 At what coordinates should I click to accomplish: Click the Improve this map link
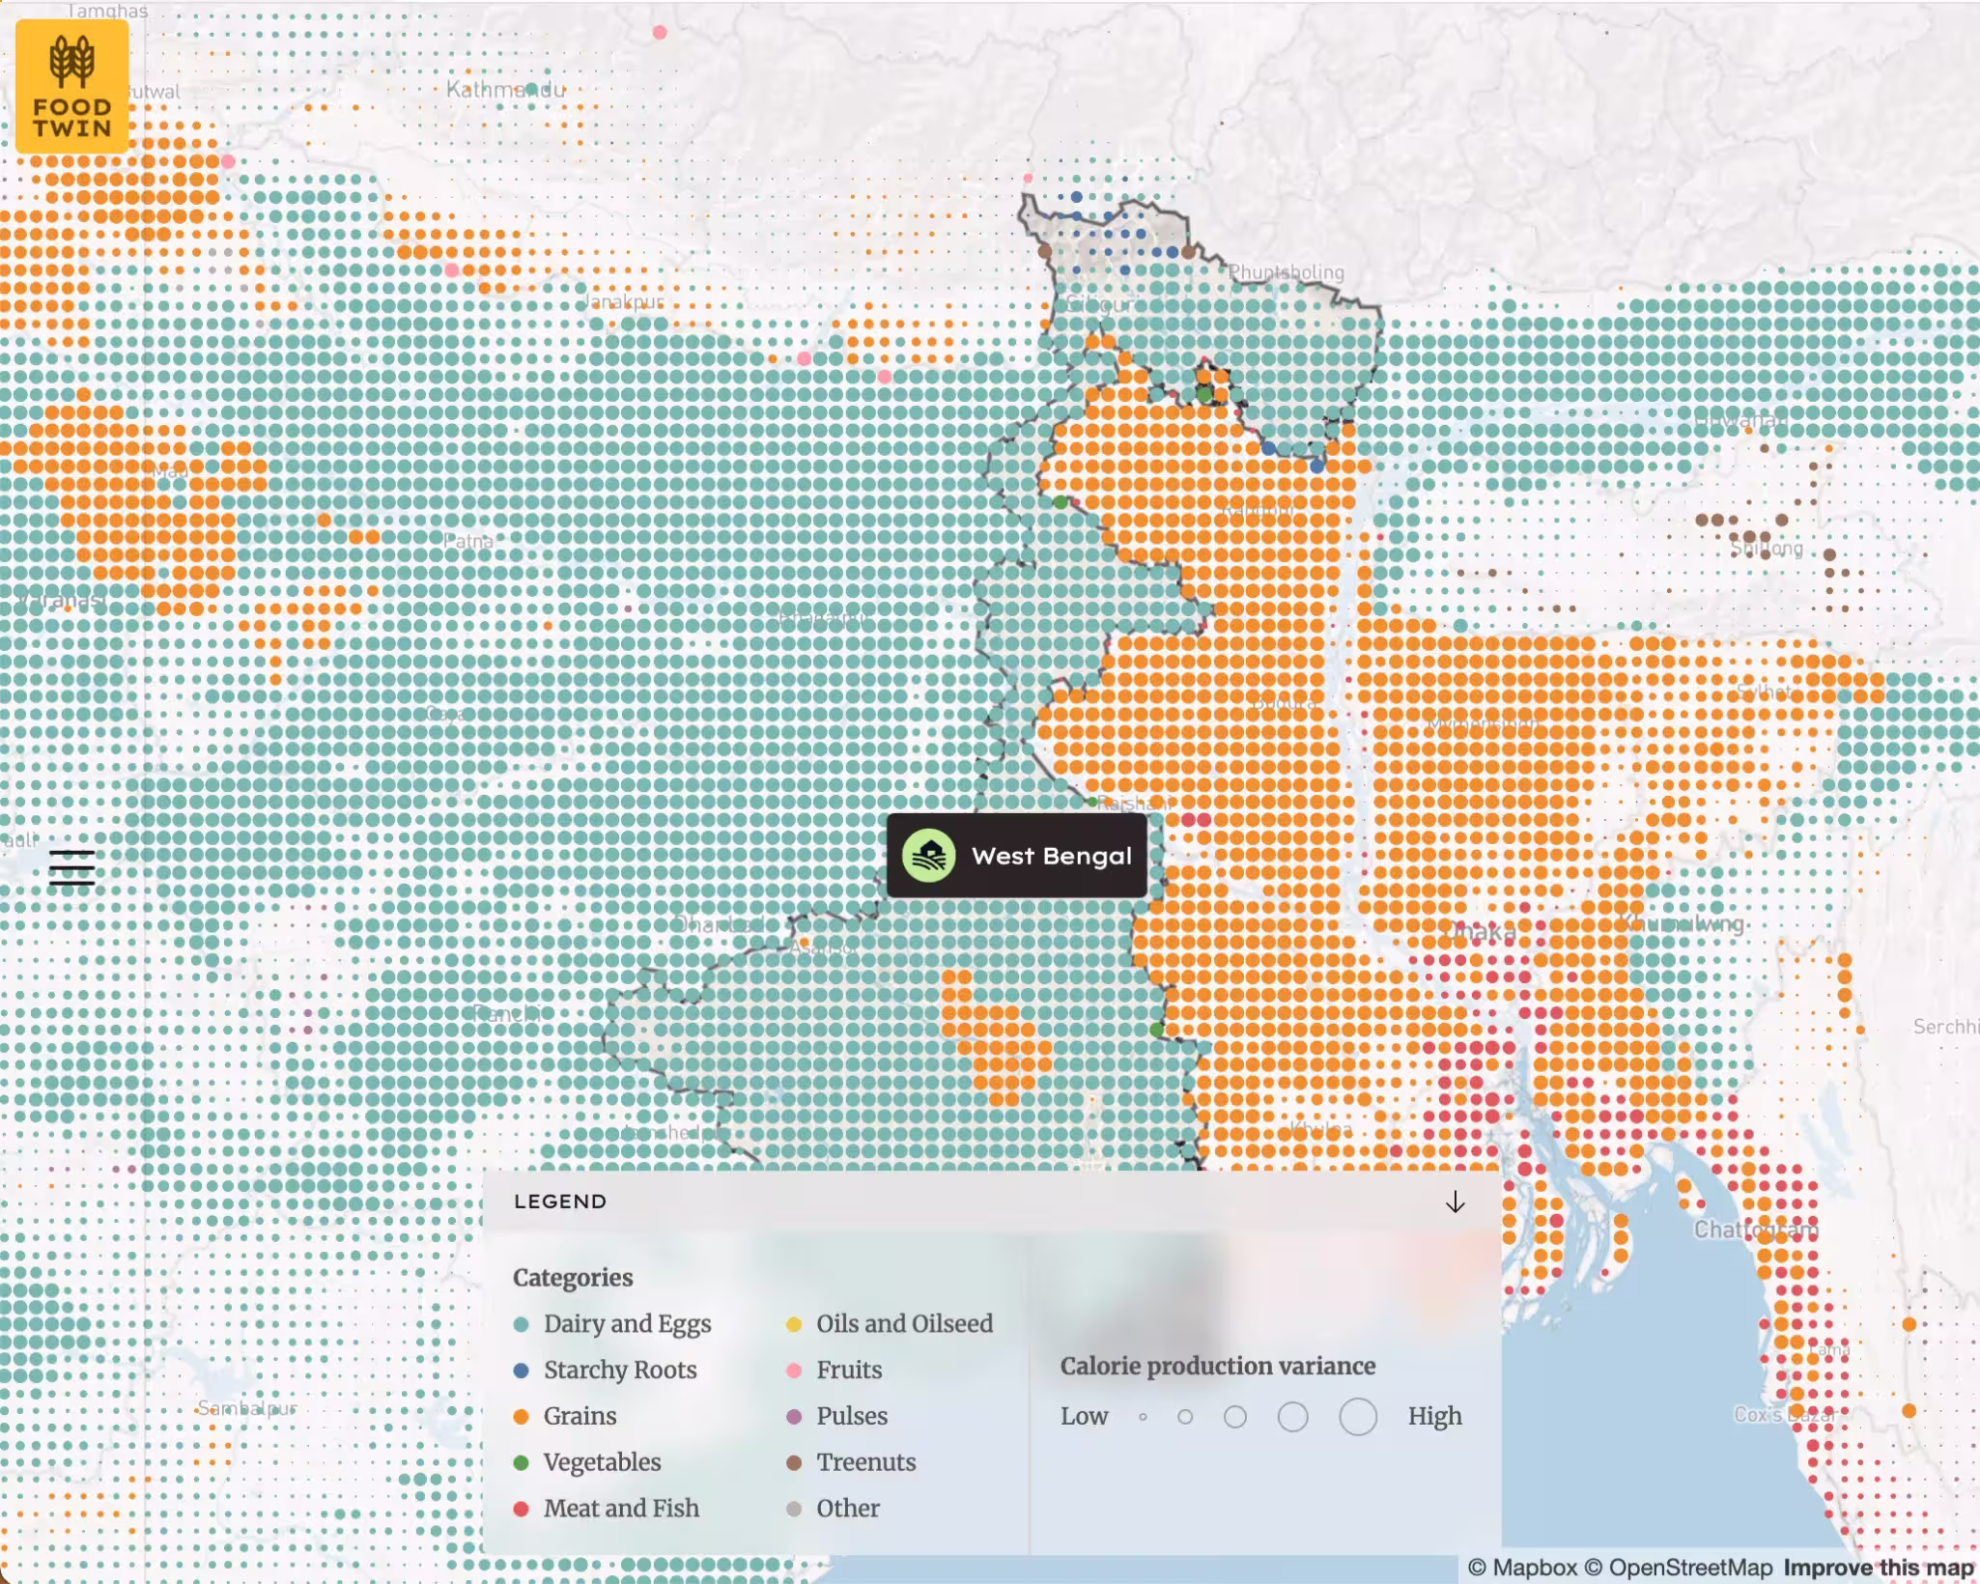click(x=1879, y=1568)
